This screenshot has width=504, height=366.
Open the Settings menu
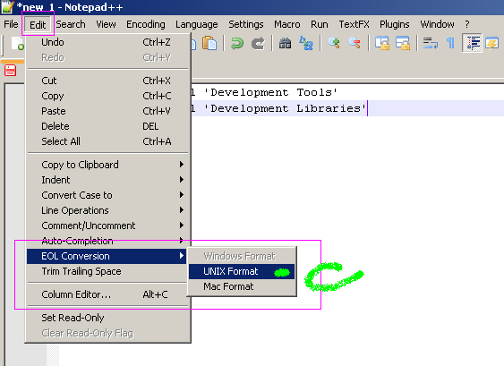246,24
